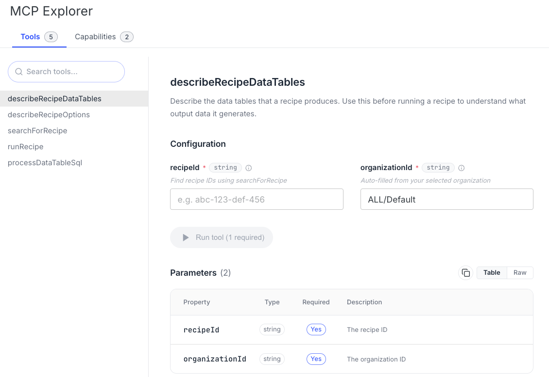Click info icon next to organizationId
The image size is (549, 377).
pos(462,168)
